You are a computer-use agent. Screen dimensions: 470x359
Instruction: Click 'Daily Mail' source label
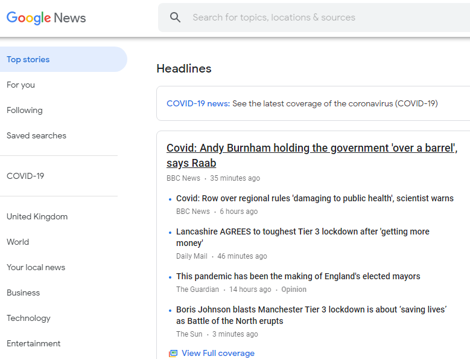tap(191, 256)
